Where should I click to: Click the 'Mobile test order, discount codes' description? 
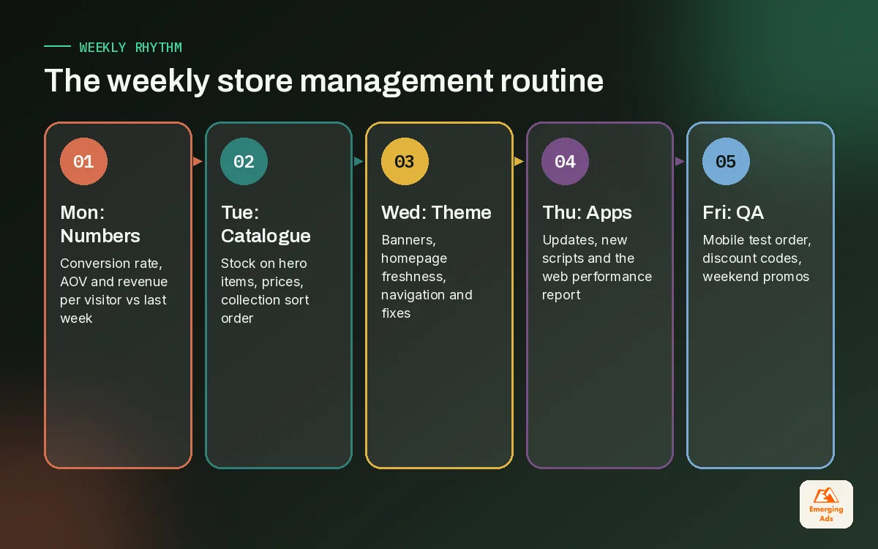click(757, 258)
